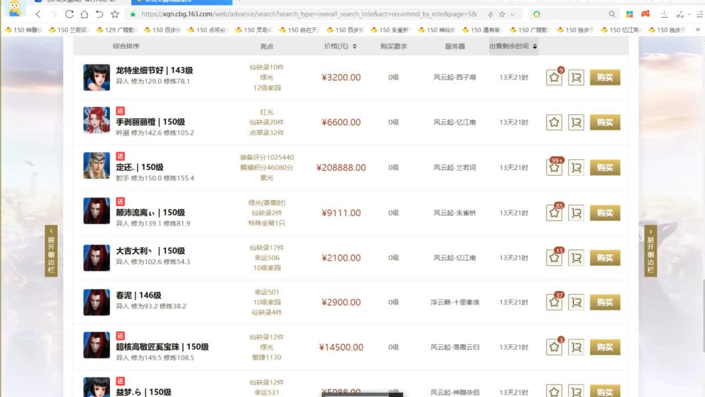Viewport: 705px width, 397px height.
Task: Favorite the 超核高敏匠奚宝珠 listing with the star
Action: [554, 347]
